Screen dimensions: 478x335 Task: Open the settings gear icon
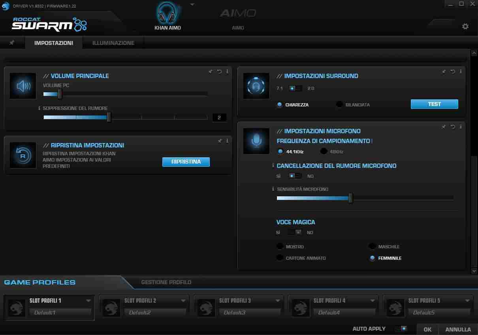(x=465, y=26)
